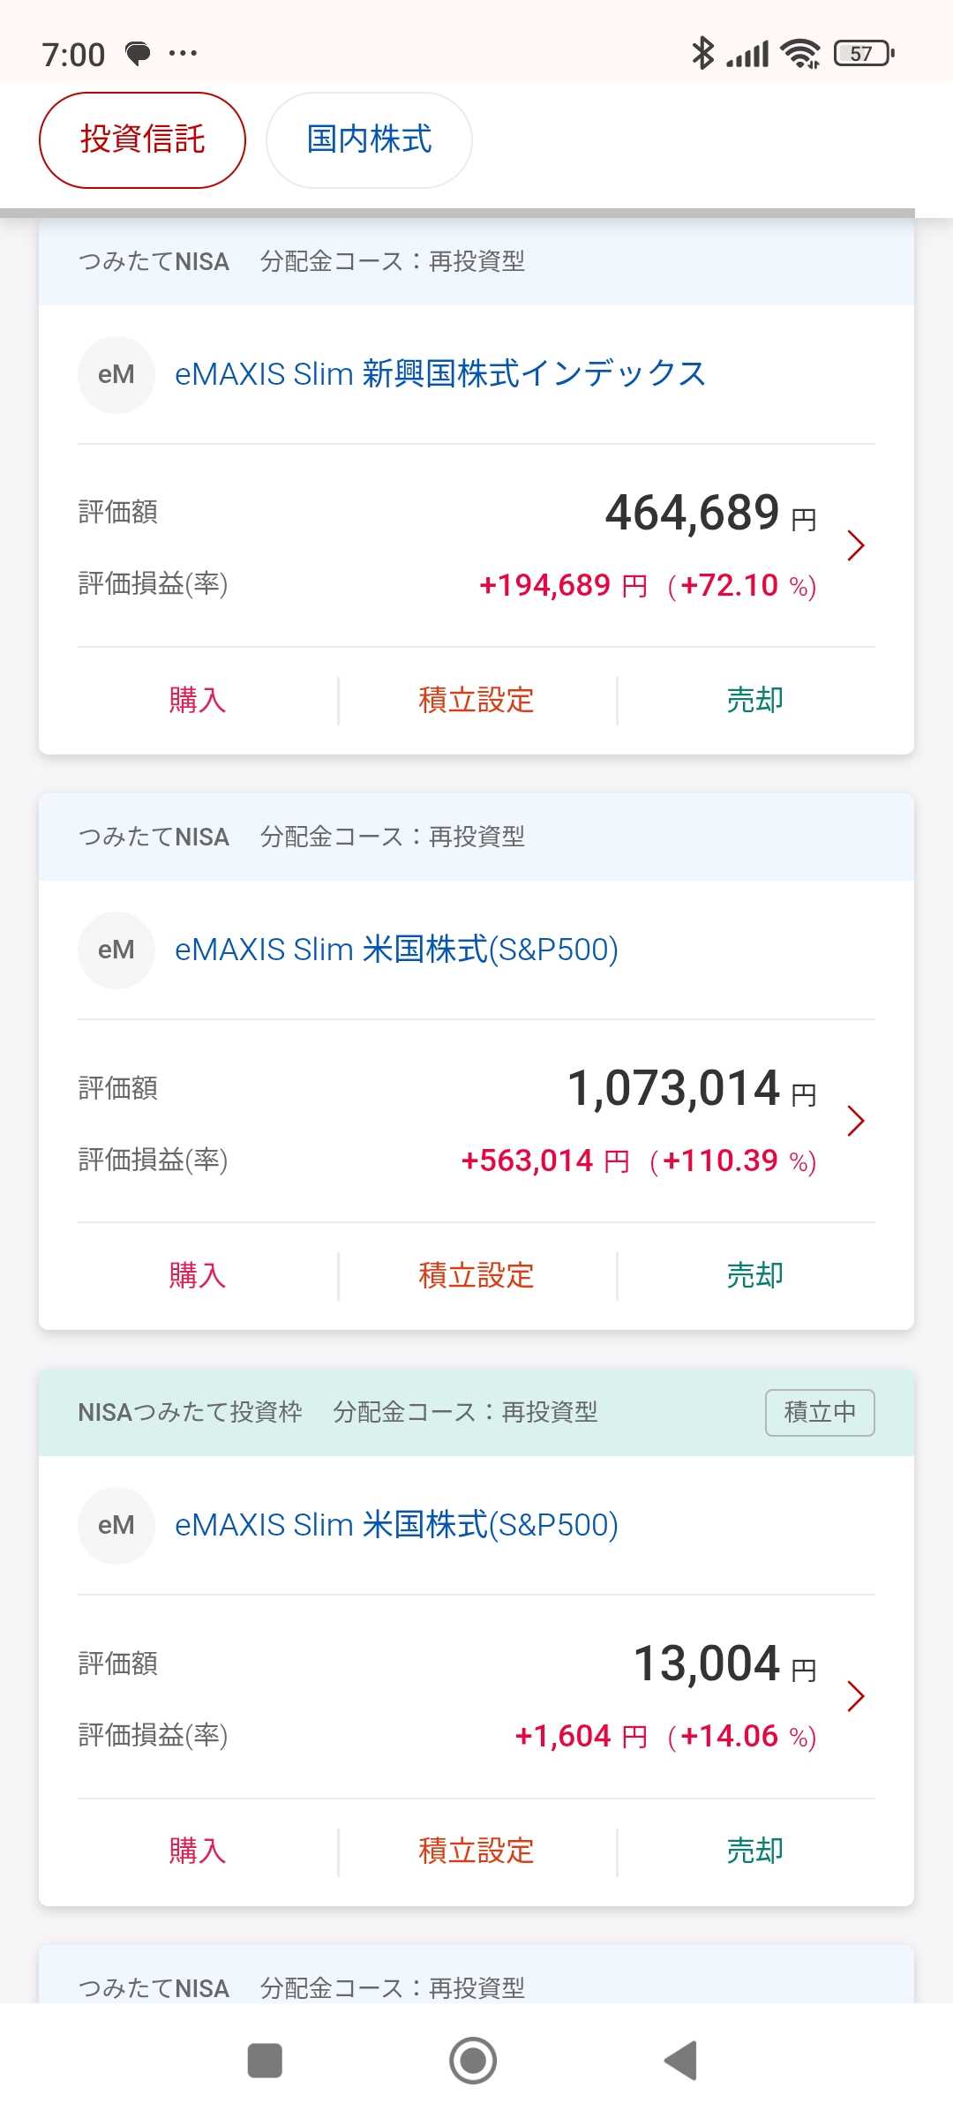This screenshot has width=953, height=2118.
Task: Tap the 積立中 status badge
Action: [x=820, y=1413]
